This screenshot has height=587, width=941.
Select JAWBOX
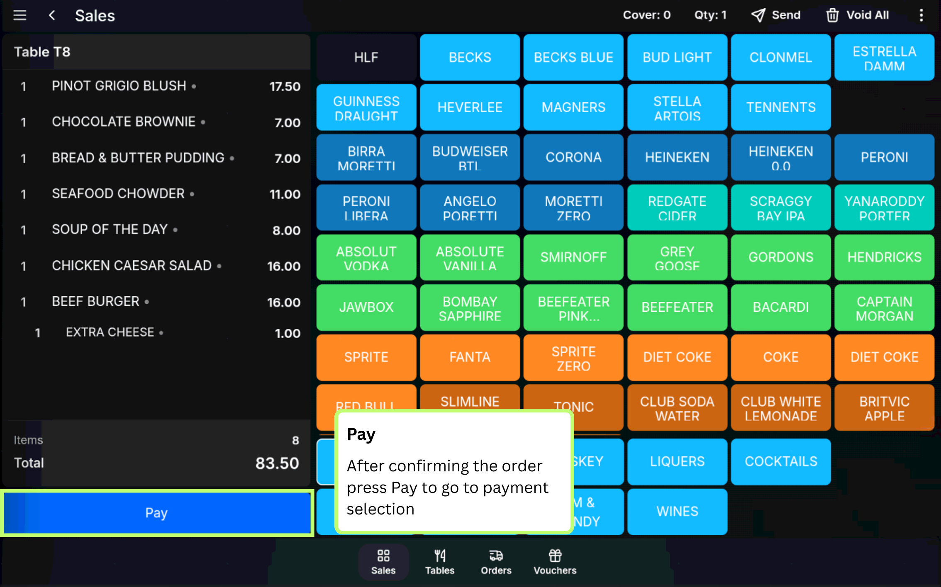(366, 308)
